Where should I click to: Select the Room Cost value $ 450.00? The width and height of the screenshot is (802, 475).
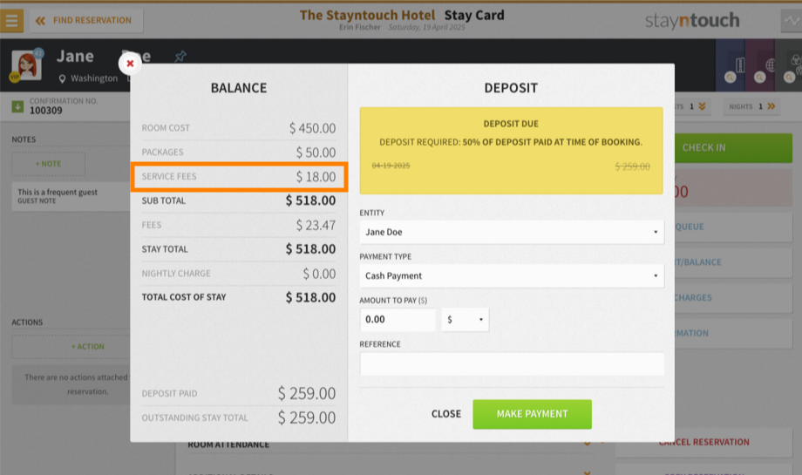coord(312,128)
